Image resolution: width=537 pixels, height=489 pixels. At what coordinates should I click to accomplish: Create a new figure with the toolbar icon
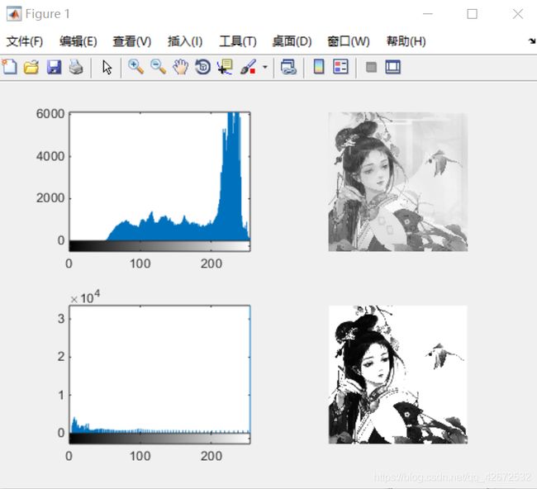point(9,67)
